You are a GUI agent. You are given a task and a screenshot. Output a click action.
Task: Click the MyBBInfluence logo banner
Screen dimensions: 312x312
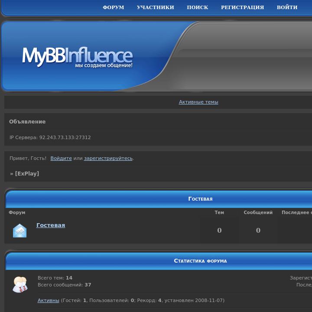pos(77,57)
